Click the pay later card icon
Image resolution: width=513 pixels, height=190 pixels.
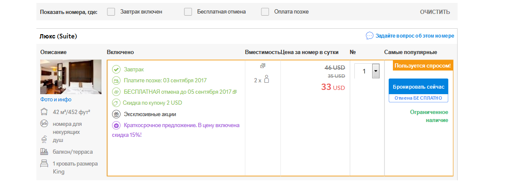tap(116, 80)
